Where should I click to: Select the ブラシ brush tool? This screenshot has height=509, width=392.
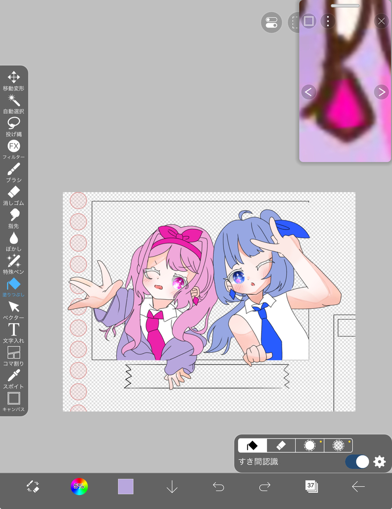pos(14,173)
